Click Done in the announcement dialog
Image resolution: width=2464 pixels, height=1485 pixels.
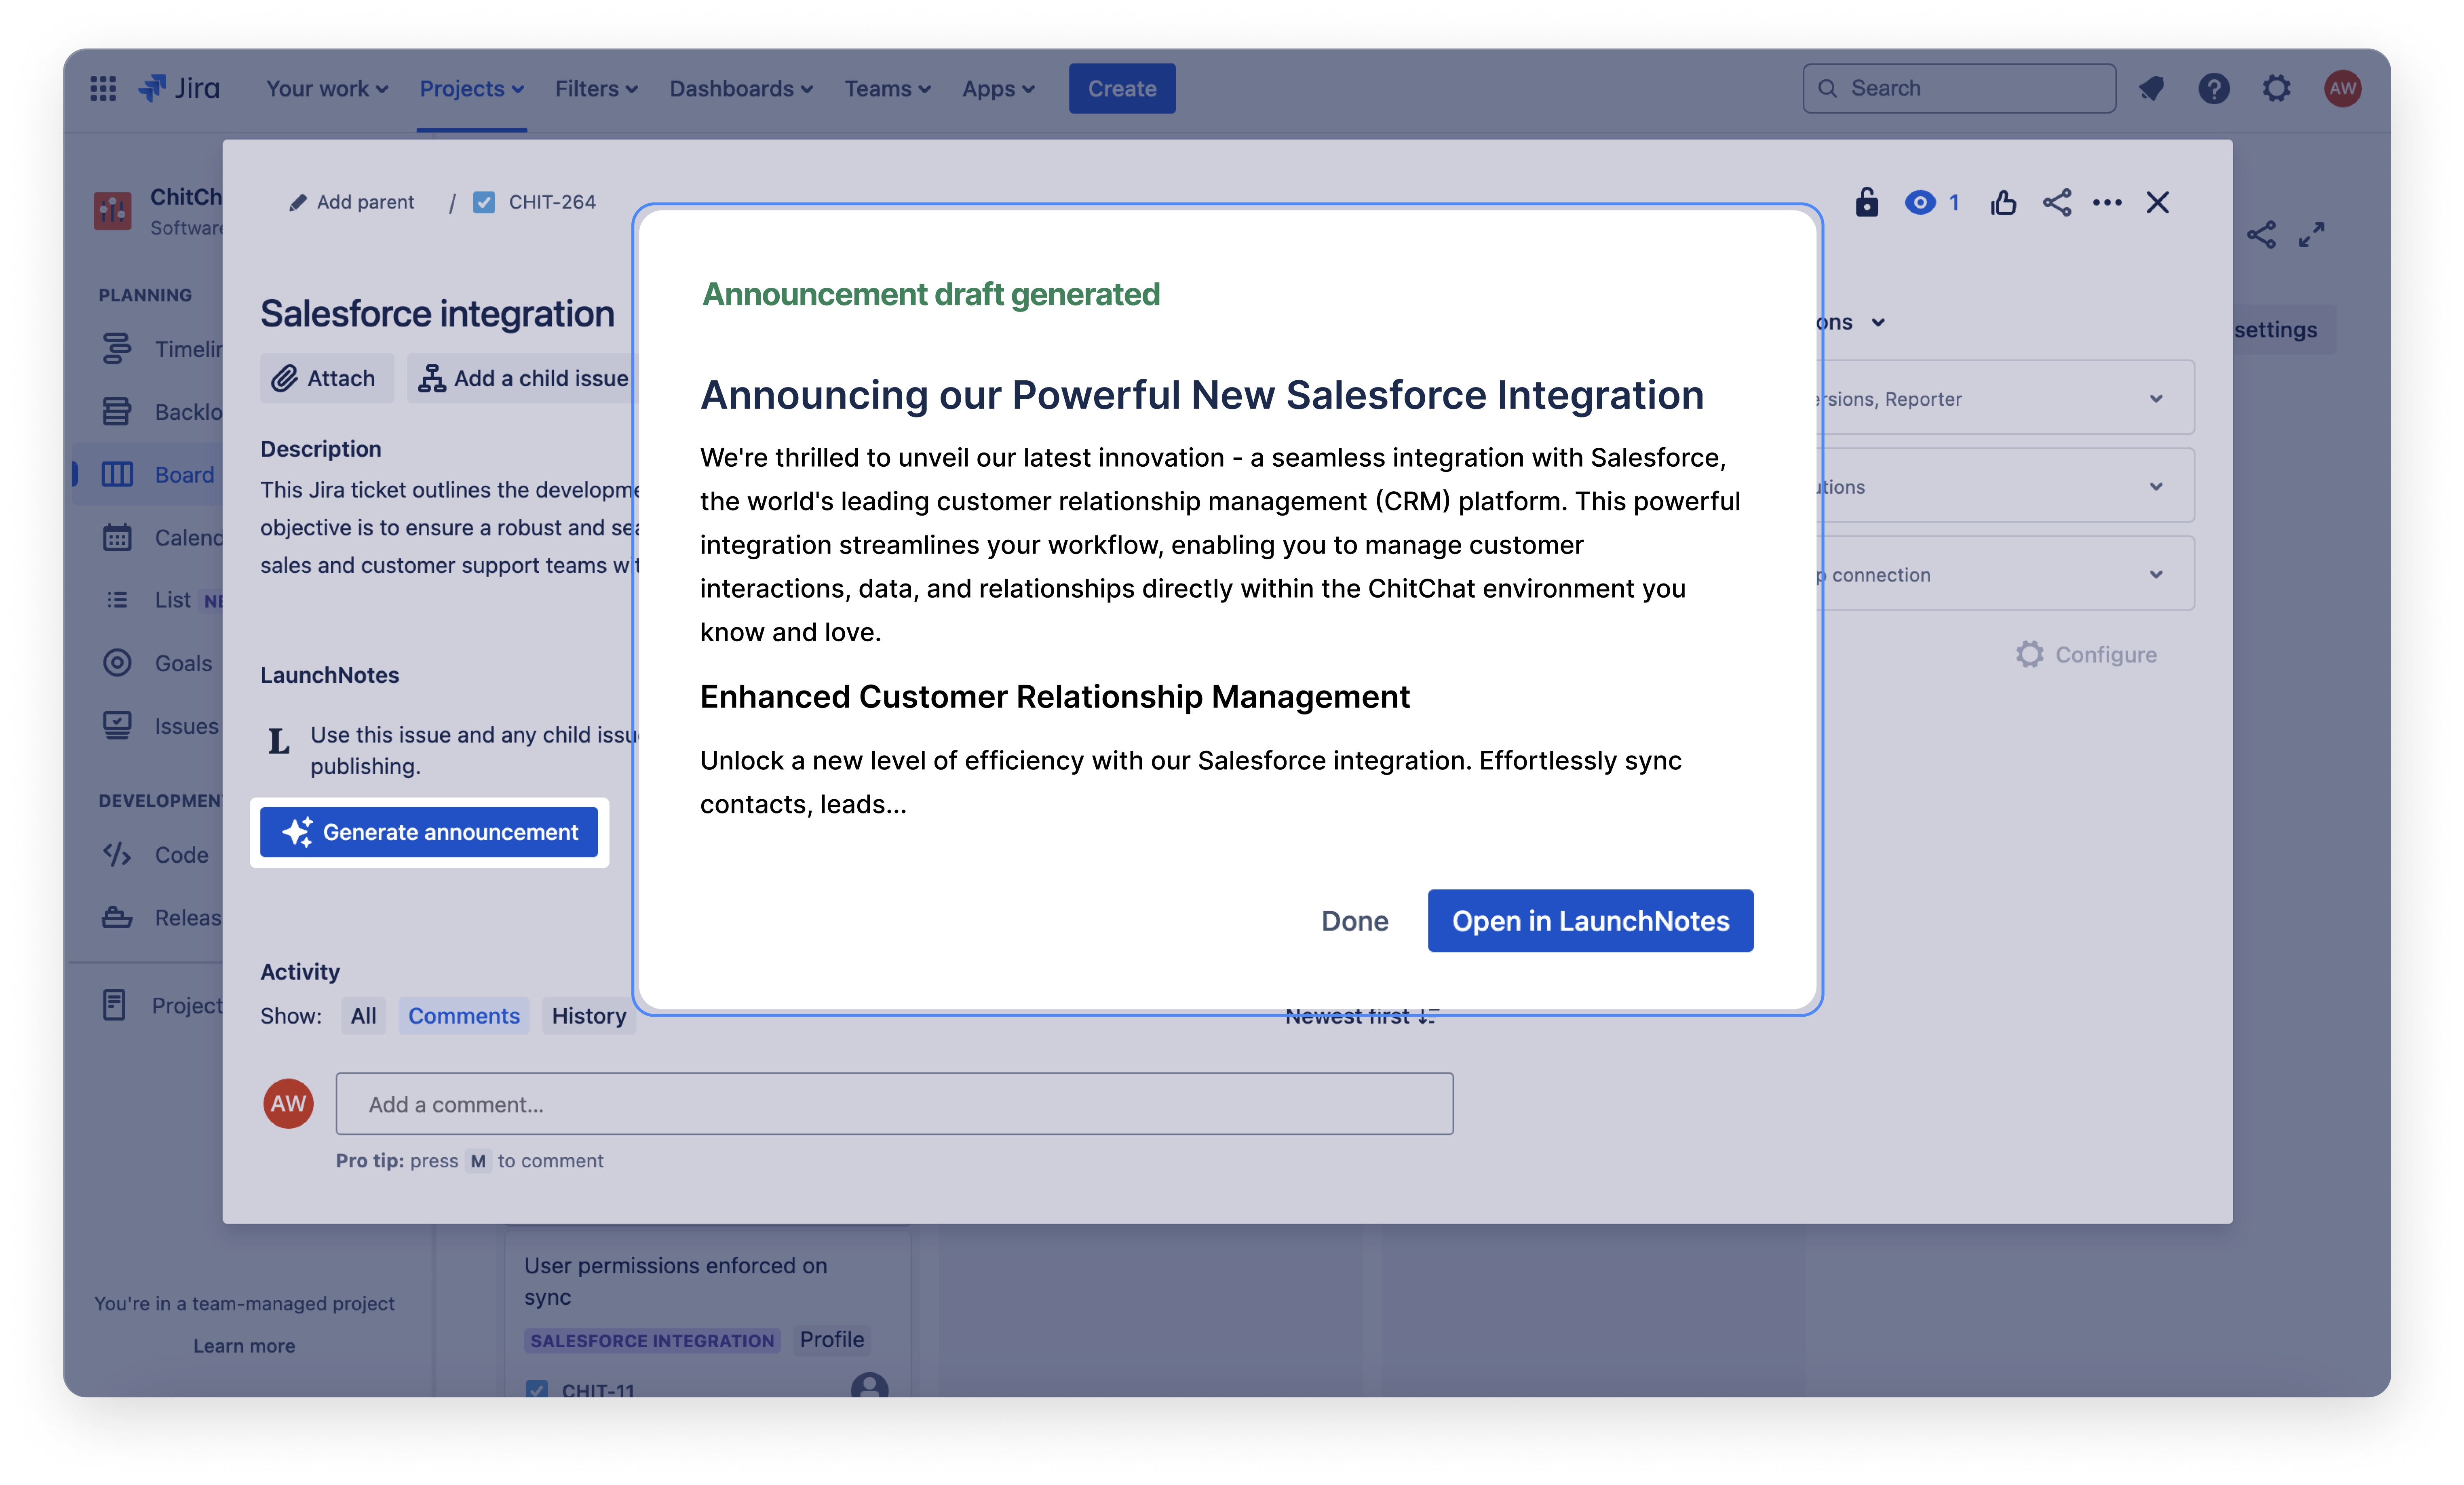click(1355, 920)
